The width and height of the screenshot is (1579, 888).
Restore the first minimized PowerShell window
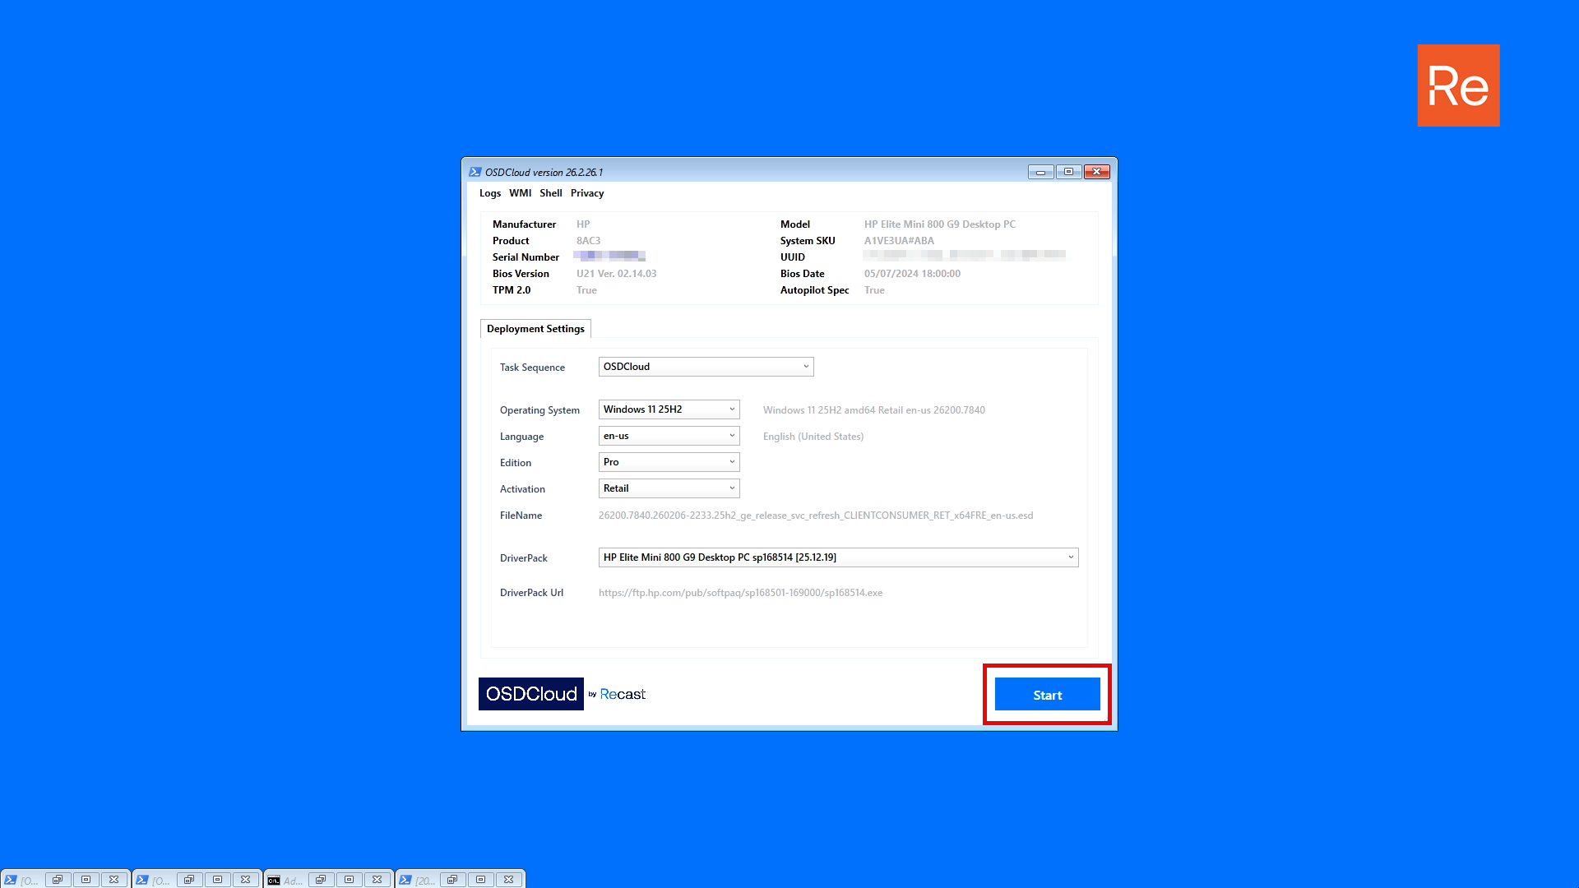(58, 880)
